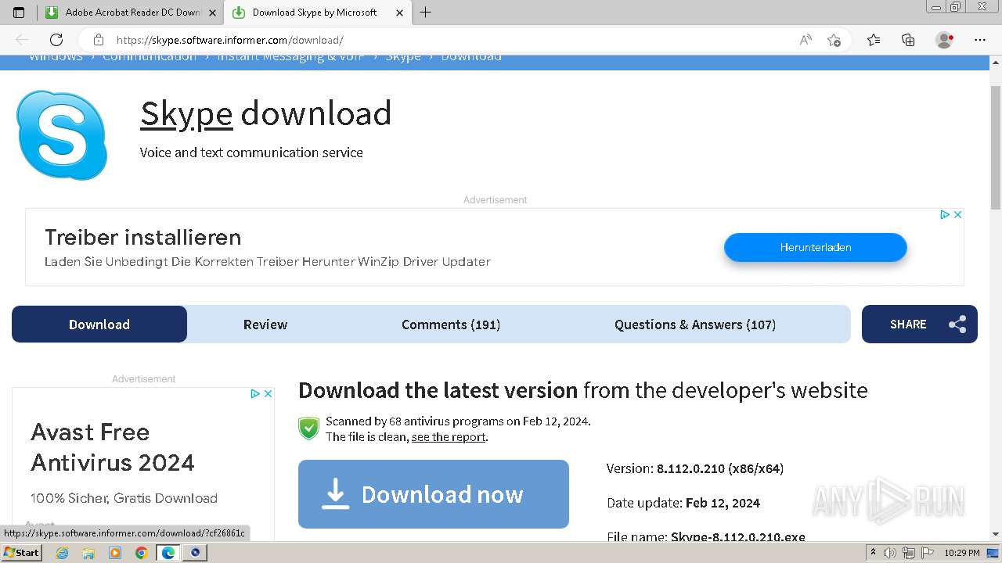Select date update Feb 12, 2024 text
This screenshot has height=563, width=1002.
[x=723, y=503]
